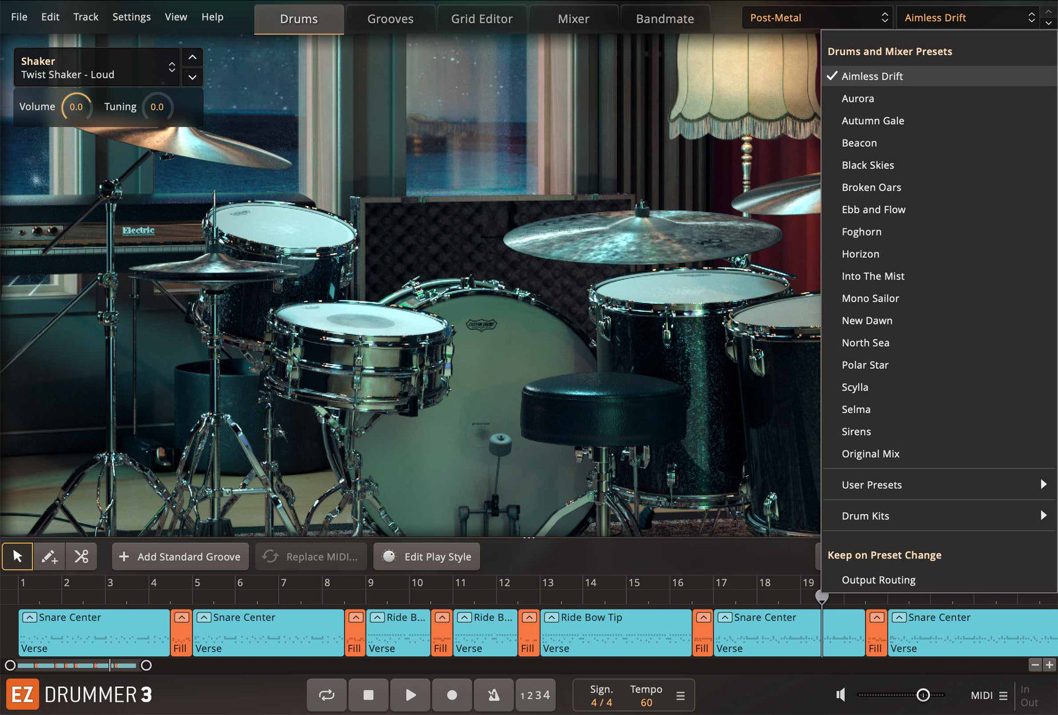Image resolution: width=1058 pixels, height=715 pixels.
Task: Mute output using the speaker icon
Action: [840, 695]
